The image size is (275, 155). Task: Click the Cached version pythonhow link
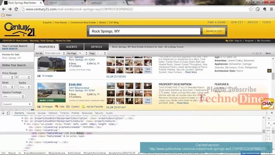207,149
